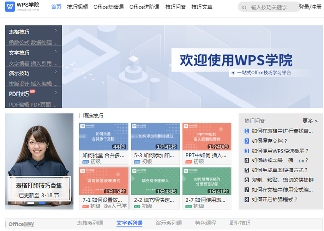
Task: Click the 文字编辑 插入引用 subcategory text
Action: tap(33, 63)
